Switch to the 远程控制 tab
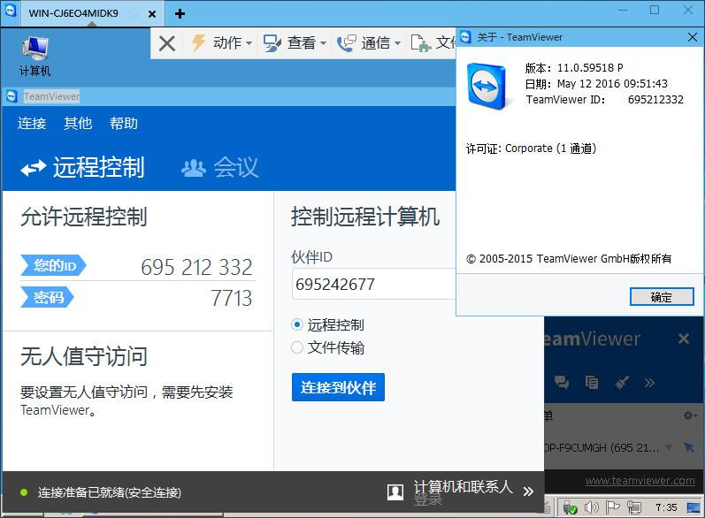The width and height of the screenshot is (705, 518). 83,168
